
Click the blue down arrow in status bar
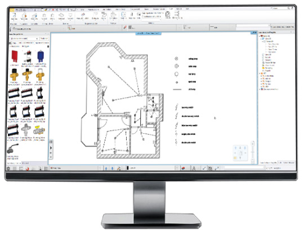point(112,168)
